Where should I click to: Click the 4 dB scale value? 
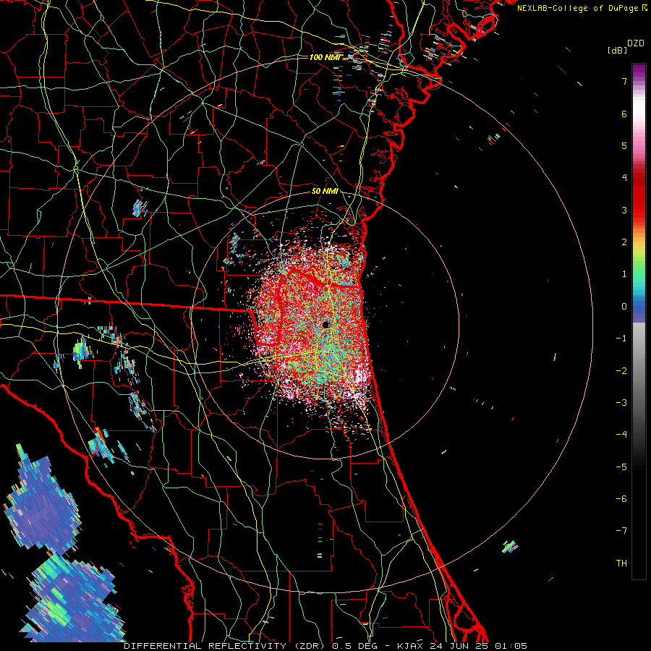point(624,178)
